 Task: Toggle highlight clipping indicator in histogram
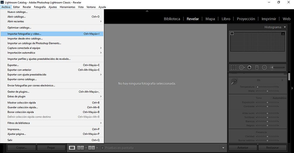pos(283,34)
